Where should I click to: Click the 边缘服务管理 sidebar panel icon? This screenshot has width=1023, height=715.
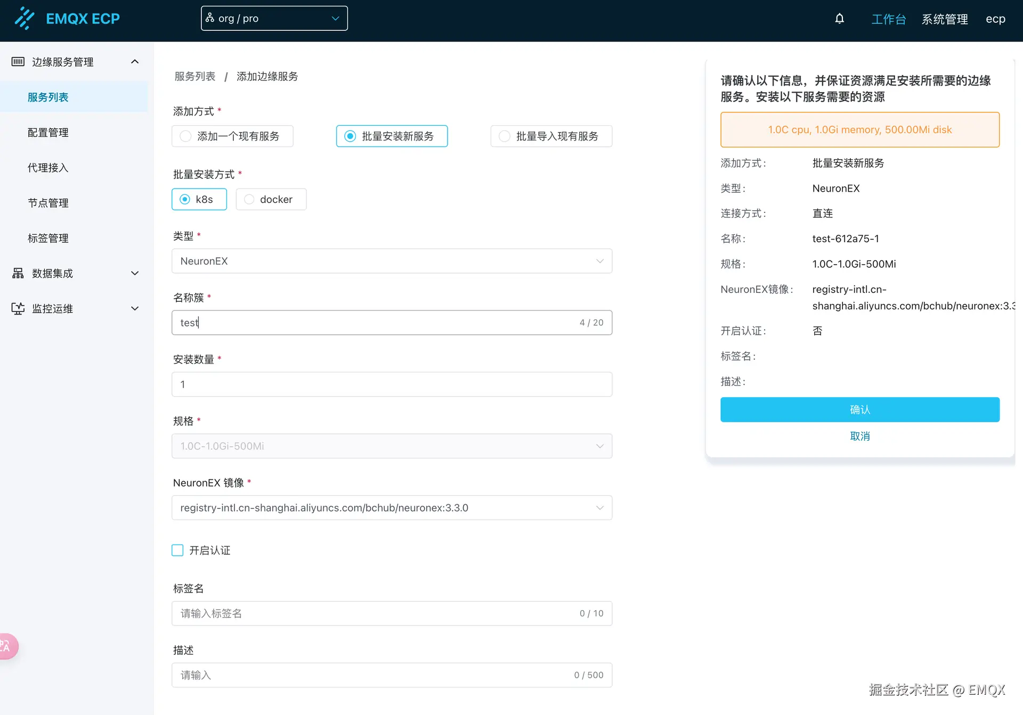[18, 61]
